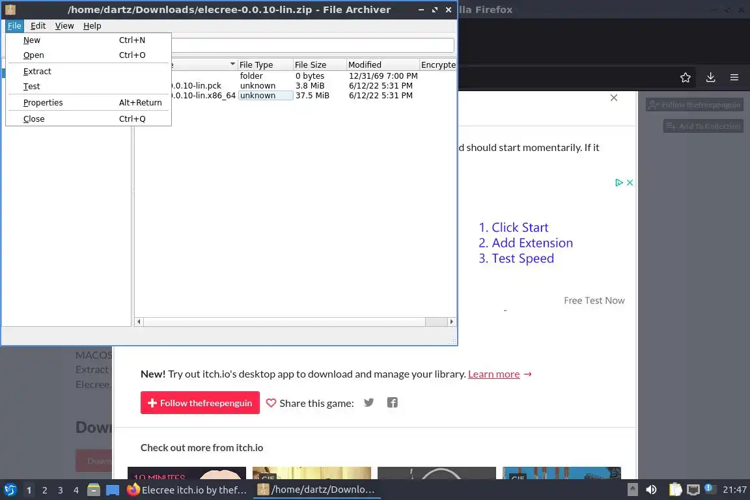Screen dimensions: 750x500
Task: Click the 21:47 clock on the taskbar
Action: [734, 490]
